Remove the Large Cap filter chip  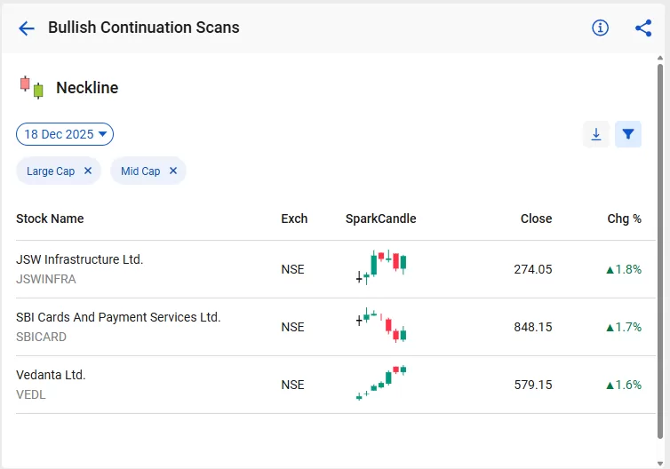88,171
